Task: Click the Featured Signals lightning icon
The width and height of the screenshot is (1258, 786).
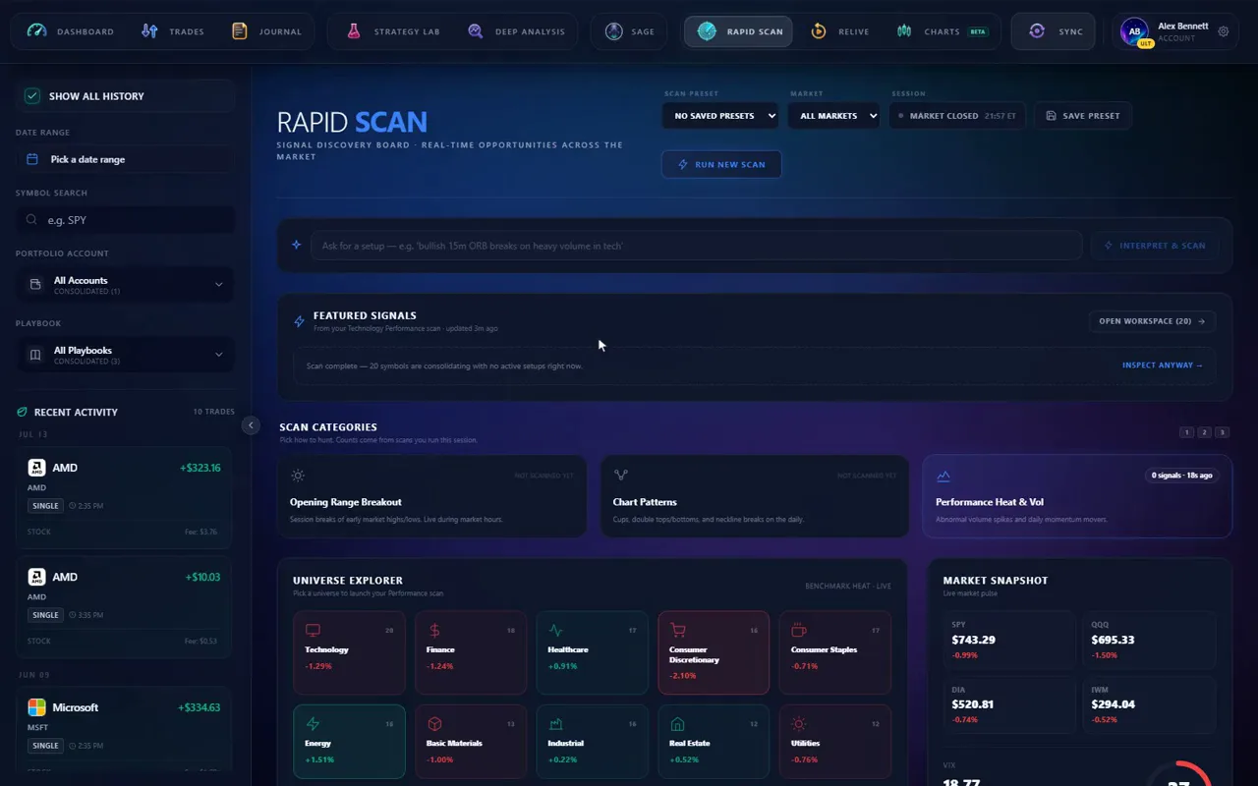Action: click(300, 321)
